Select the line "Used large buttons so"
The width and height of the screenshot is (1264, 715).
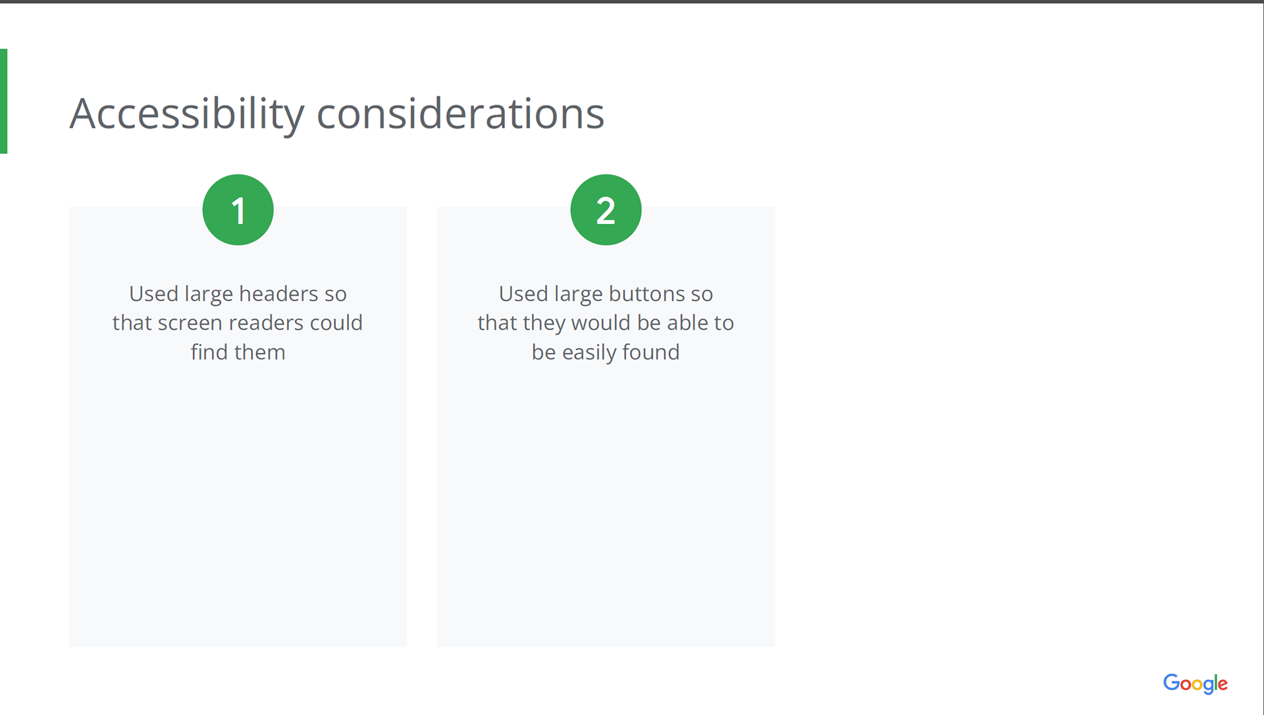[606, 294]
